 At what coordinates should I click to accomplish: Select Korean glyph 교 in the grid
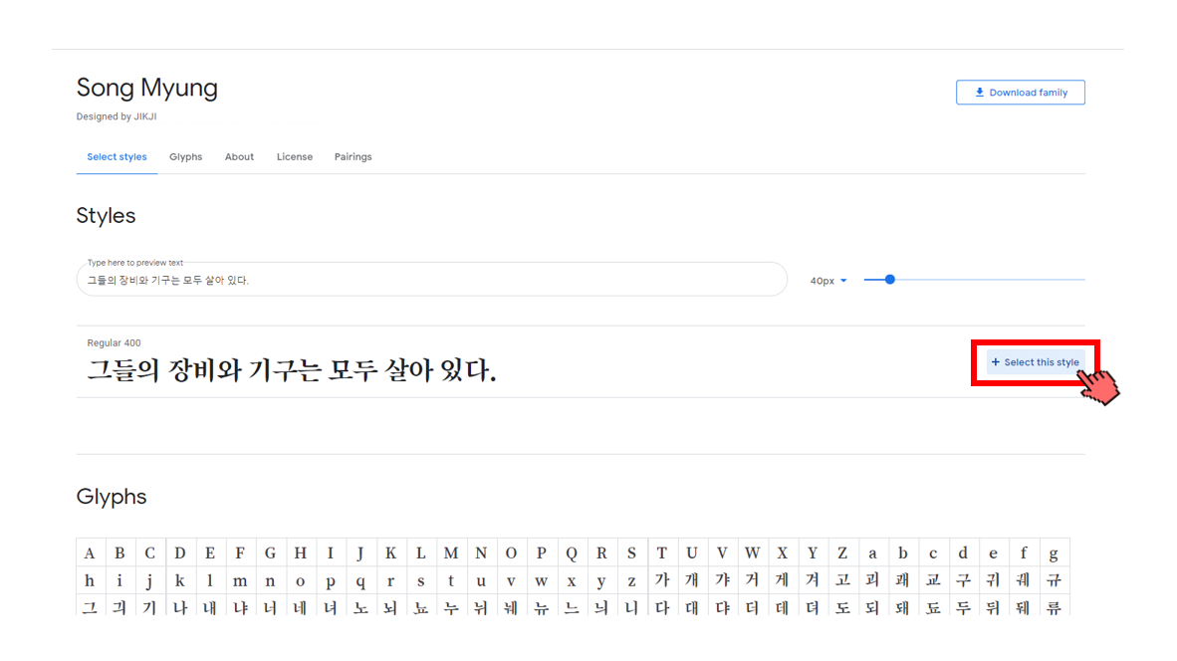(x=933, y=580)
